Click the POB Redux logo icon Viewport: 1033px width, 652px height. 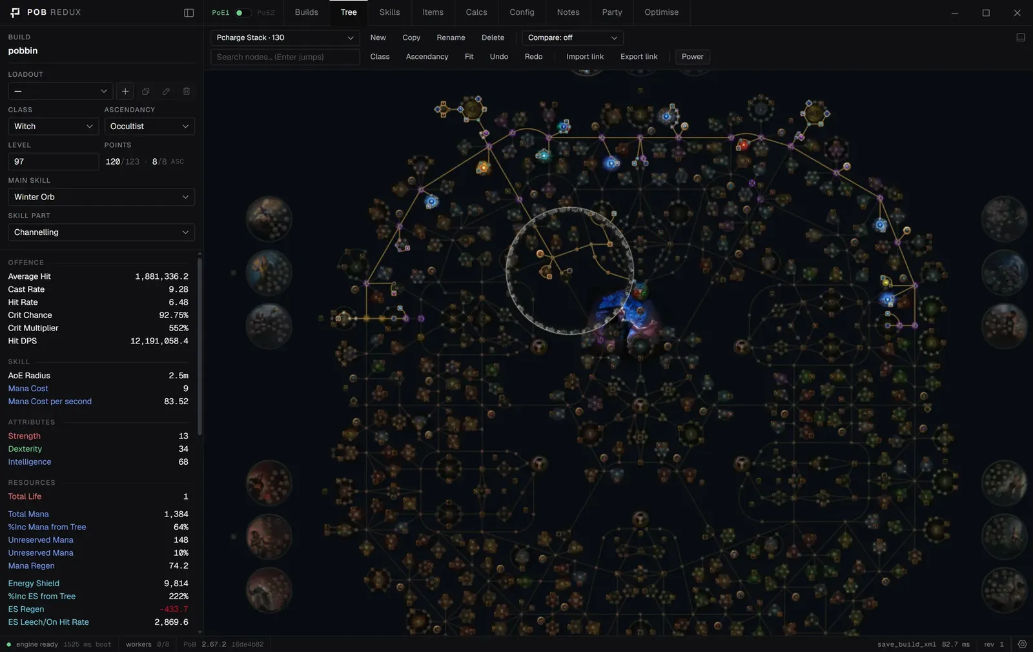tap(15, 12)
